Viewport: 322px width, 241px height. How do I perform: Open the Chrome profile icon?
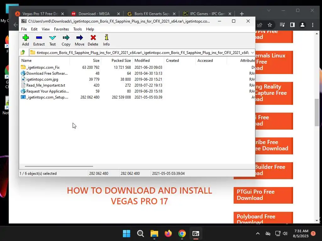[303, 25]
